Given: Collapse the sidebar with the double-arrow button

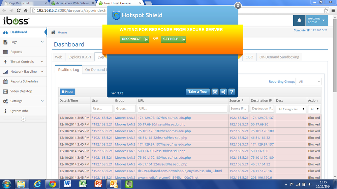Looking at the screenshot, I should pyautogui.click(x=24, y=119).
